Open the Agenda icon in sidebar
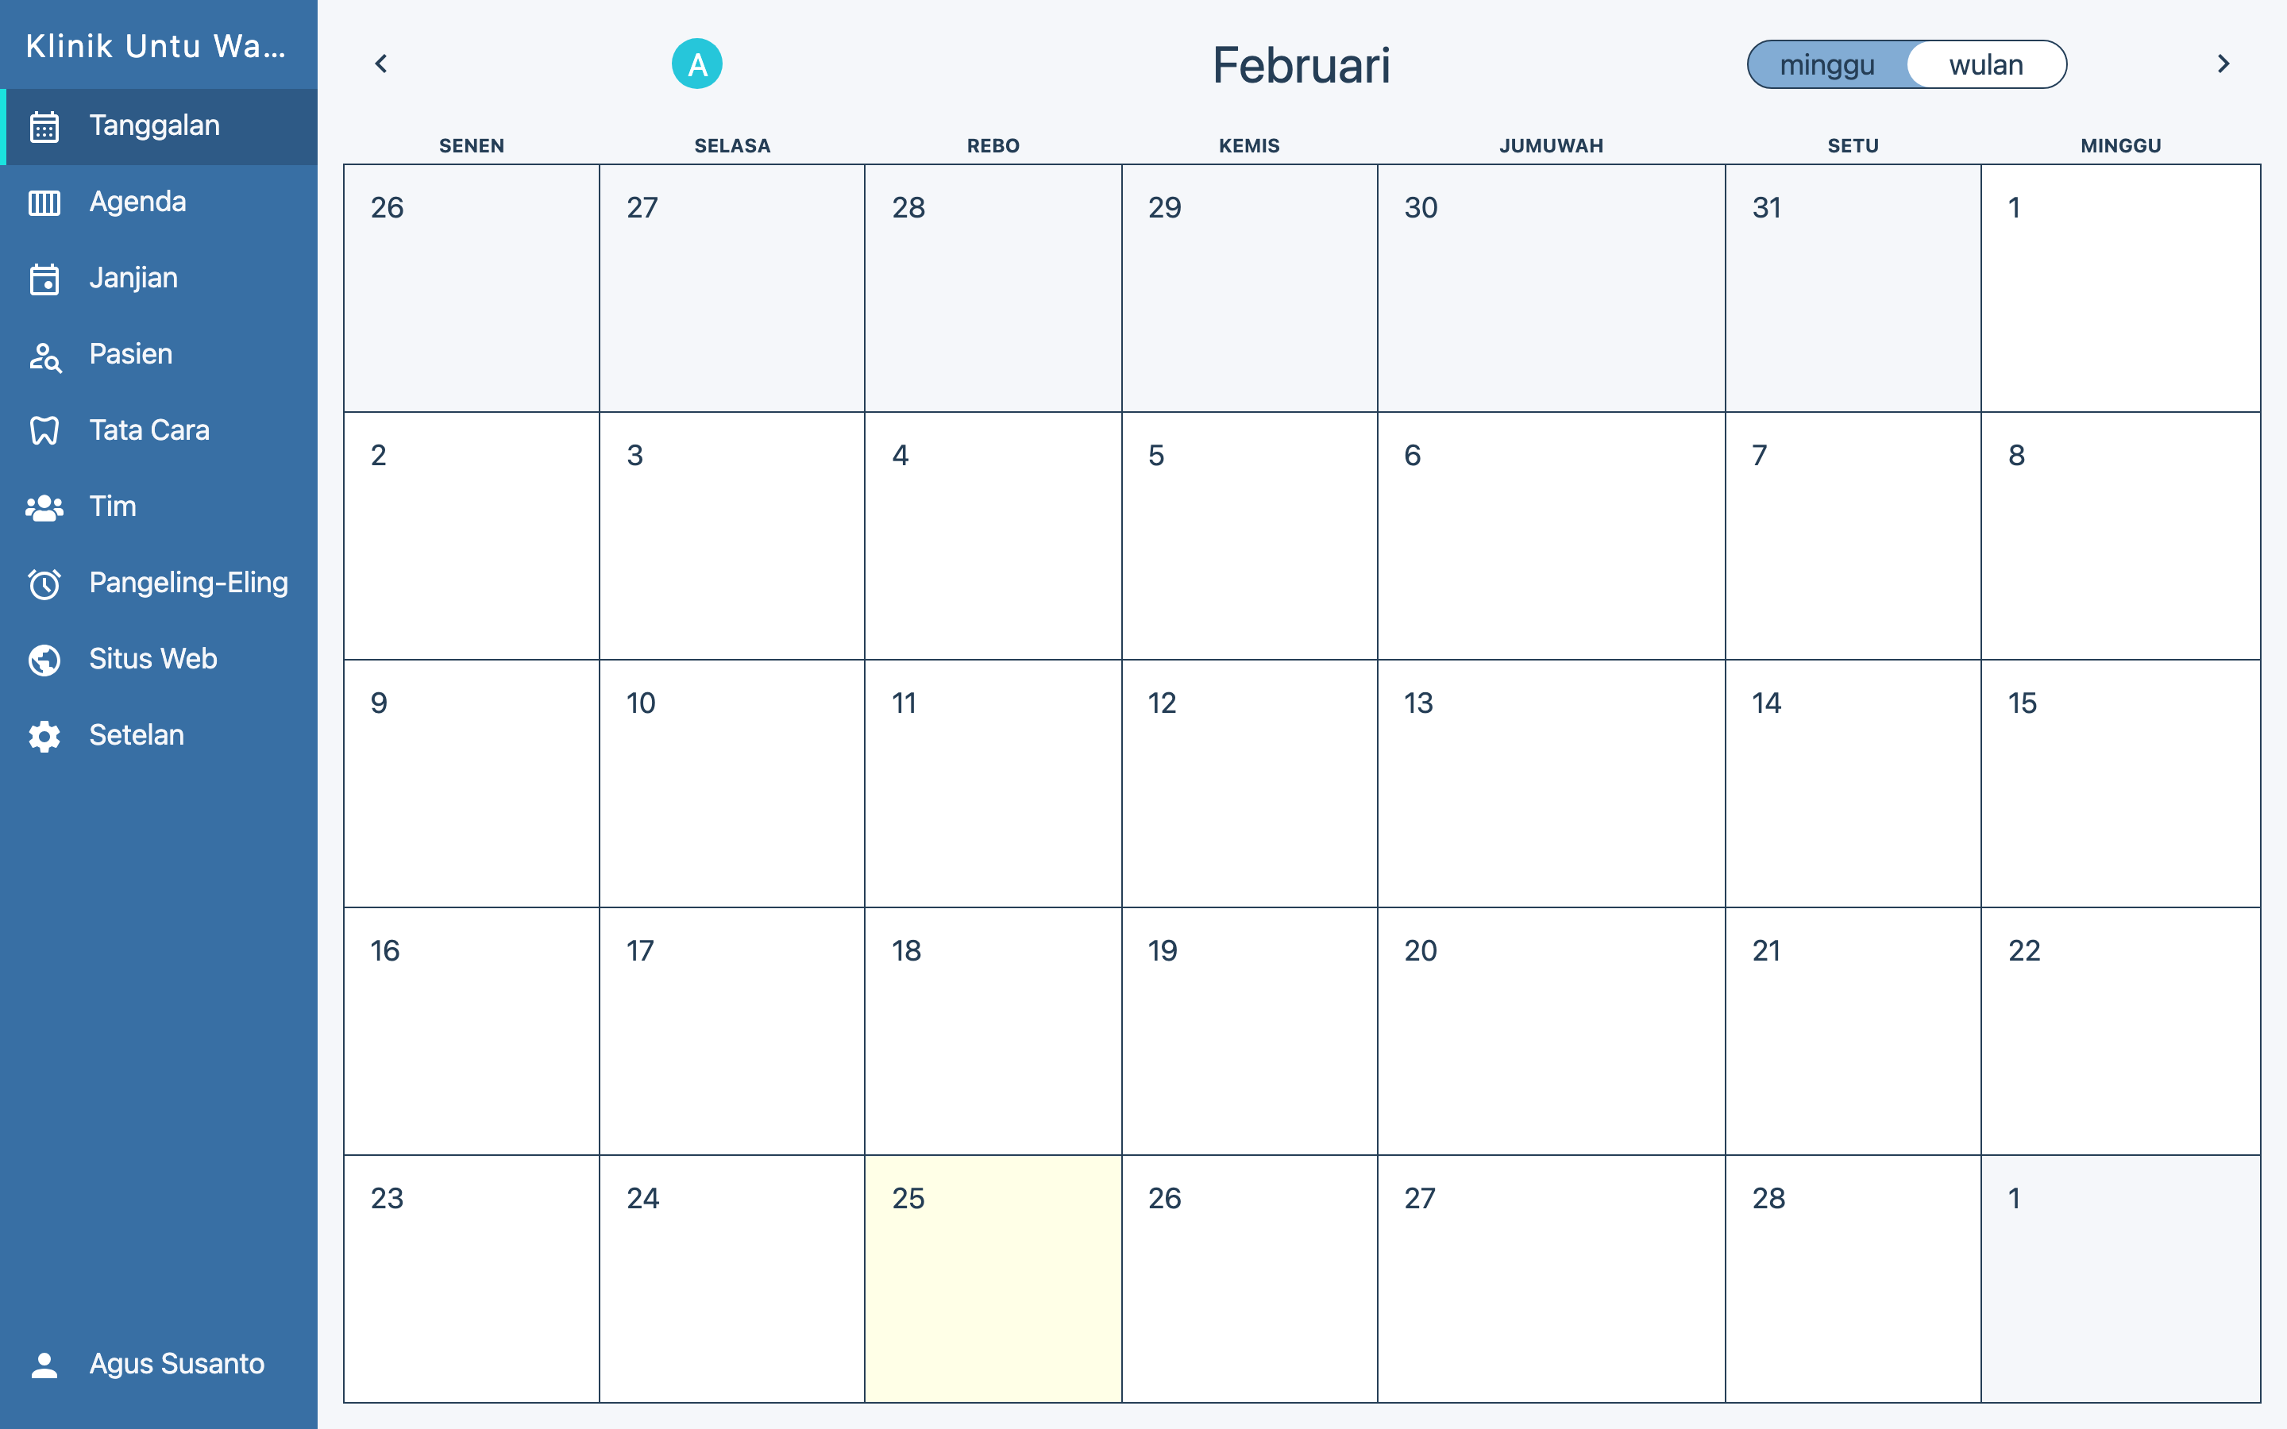The height and width of the screenshot is (1429, 2287). [44, 202]
